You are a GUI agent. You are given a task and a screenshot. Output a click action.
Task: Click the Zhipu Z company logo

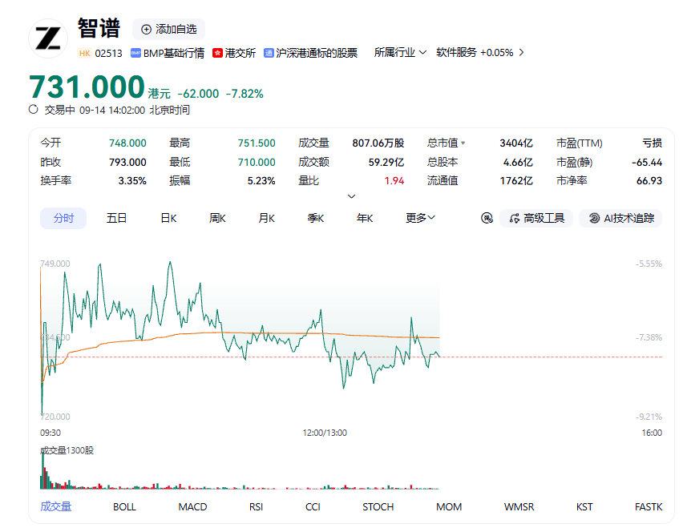click(48, 38)
